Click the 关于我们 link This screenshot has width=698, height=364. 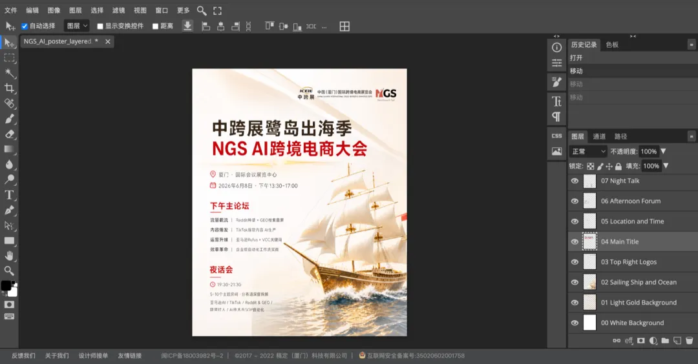56,356
